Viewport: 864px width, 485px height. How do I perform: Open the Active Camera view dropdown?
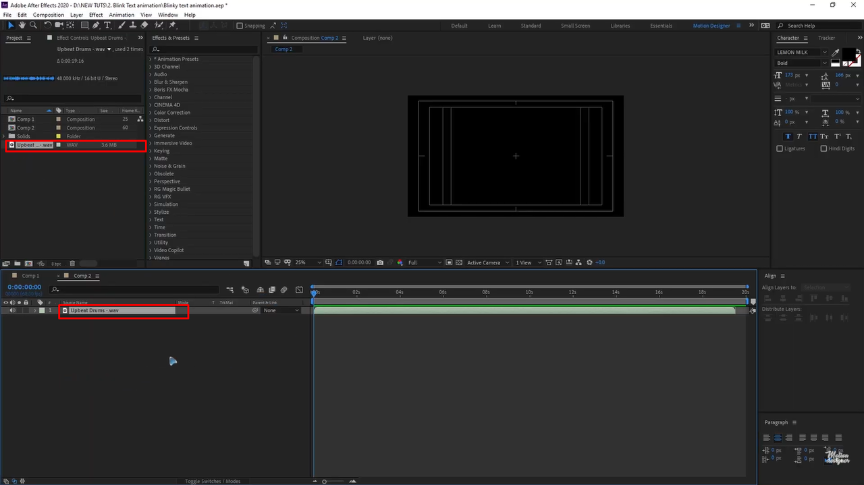click(487, 262)
